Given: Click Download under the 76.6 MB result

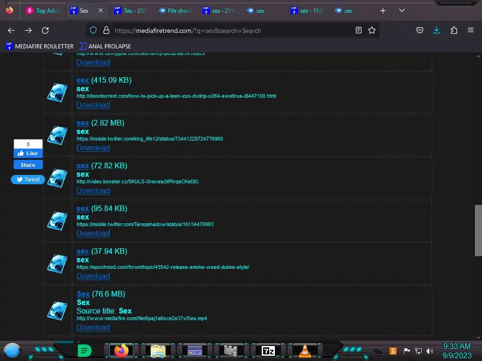Looking at the screenshot, I should tap(93, 327).
